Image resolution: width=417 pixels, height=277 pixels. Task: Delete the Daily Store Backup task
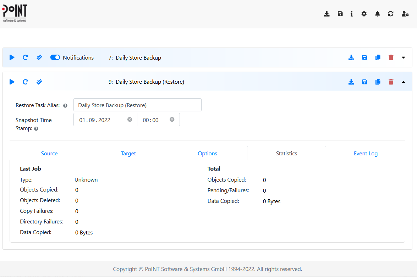tap(391, 57)
